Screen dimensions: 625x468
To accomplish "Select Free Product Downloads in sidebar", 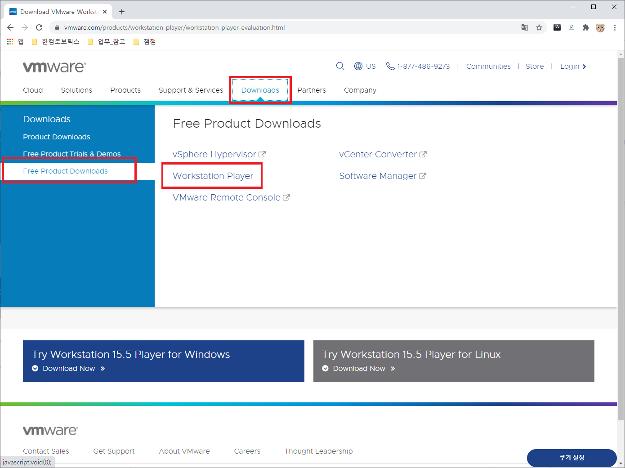I will point(65,171).
